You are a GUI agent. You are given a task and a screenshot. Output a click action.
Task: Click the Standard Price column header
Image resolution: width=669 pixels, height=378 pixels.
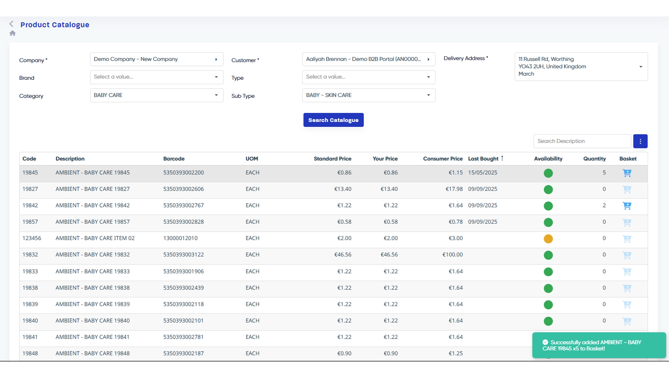coord(332,159)
